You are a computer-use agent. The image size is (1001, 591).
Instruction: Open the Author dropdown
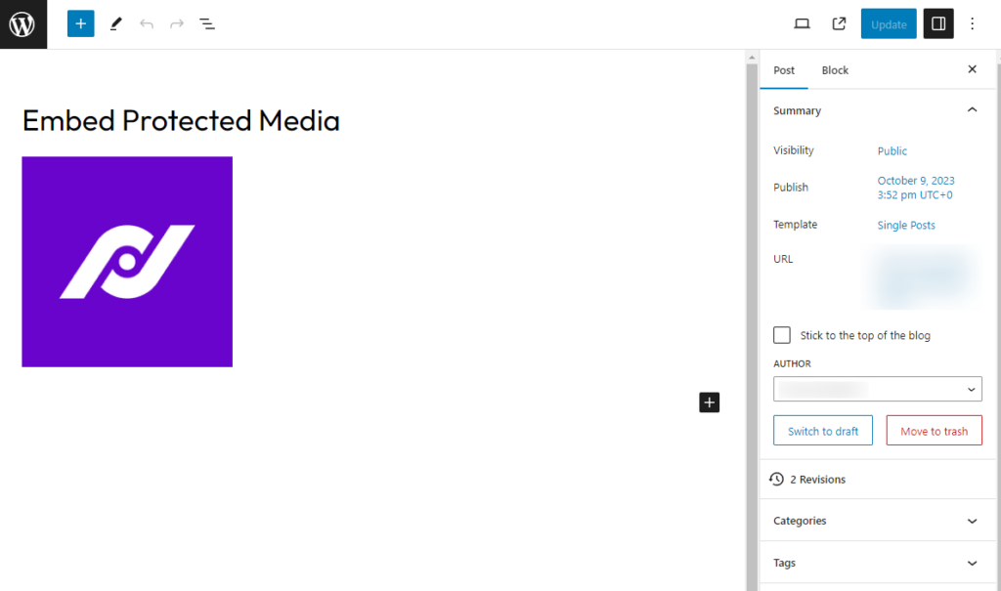877,389
